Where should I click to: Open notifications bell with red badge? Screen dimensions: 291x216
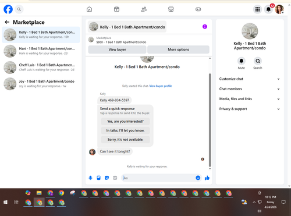pyautogui.click(x=268, y=9)
